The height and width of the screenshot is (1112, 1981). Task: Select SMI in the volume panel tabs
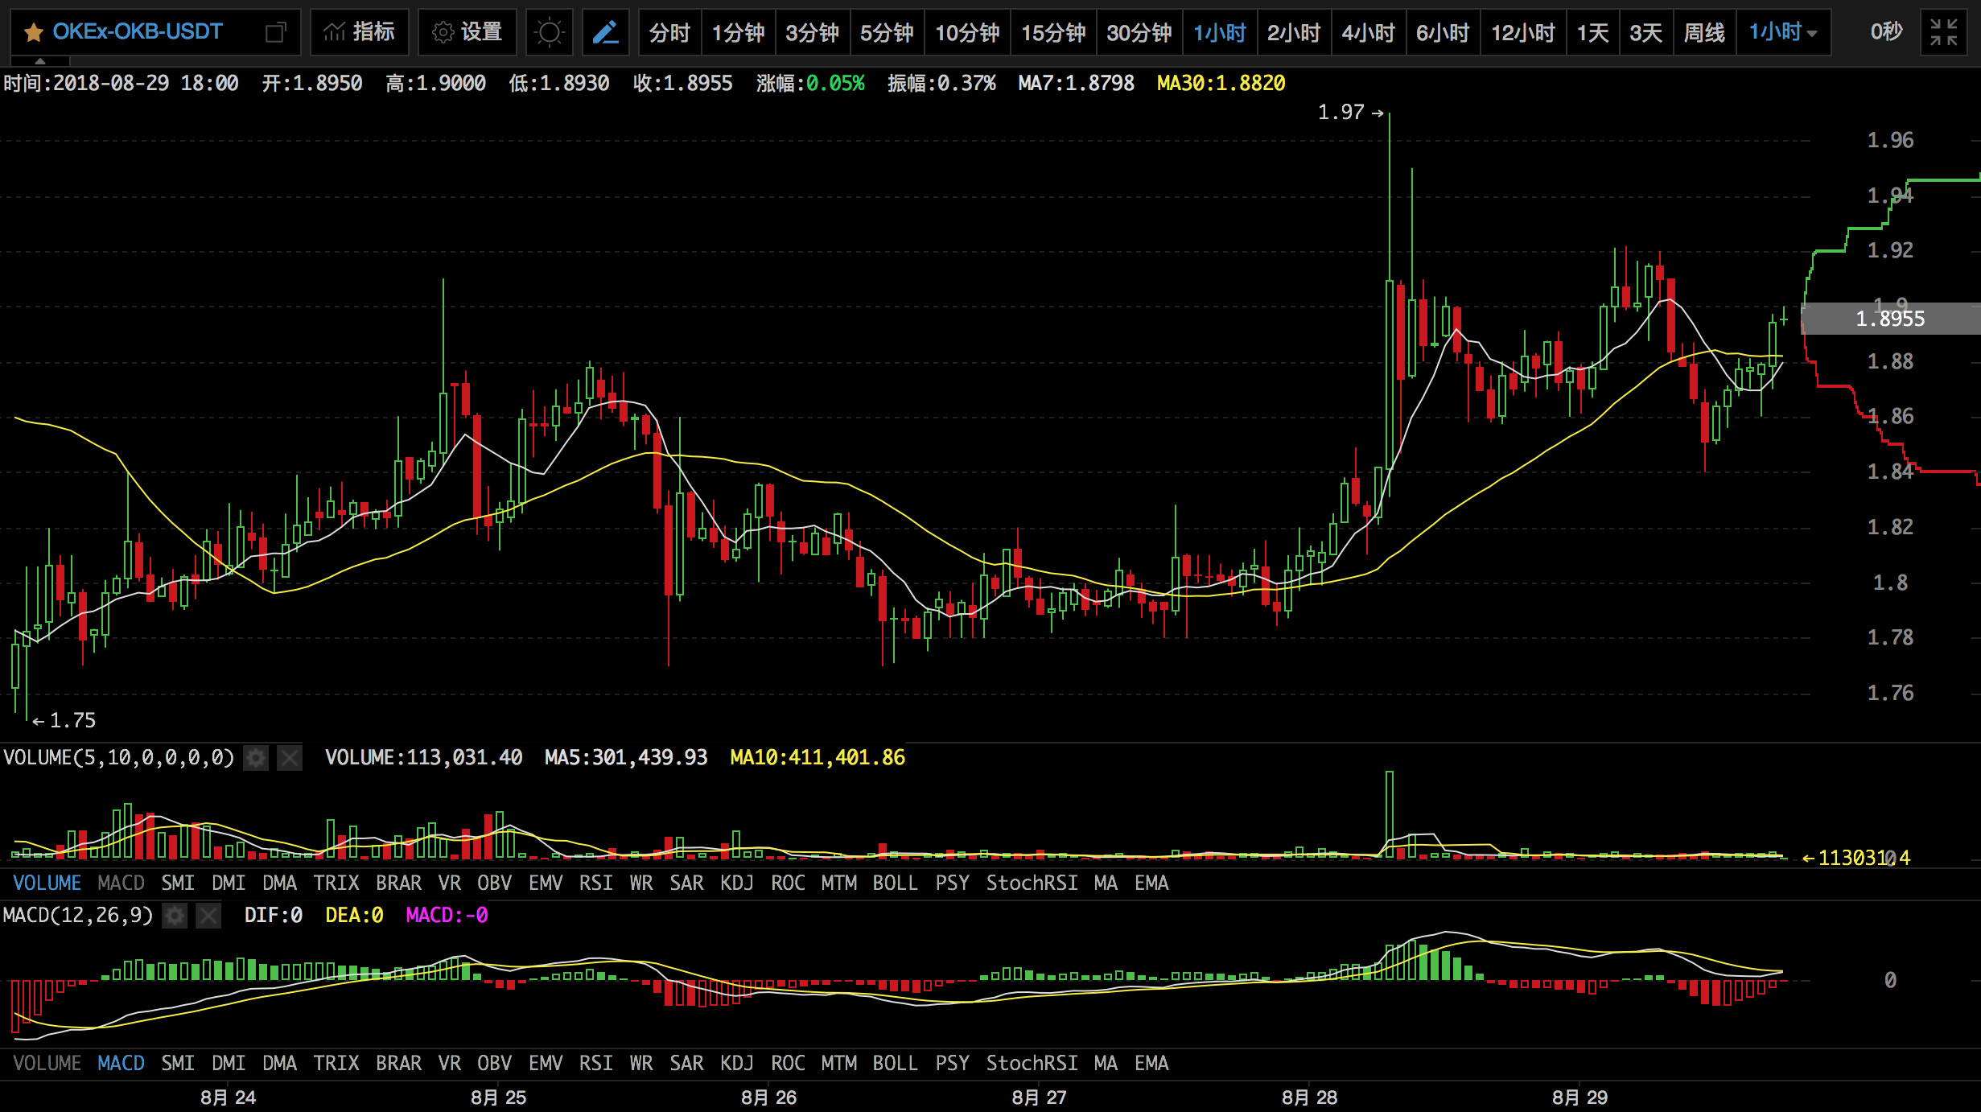coord(178,883)
